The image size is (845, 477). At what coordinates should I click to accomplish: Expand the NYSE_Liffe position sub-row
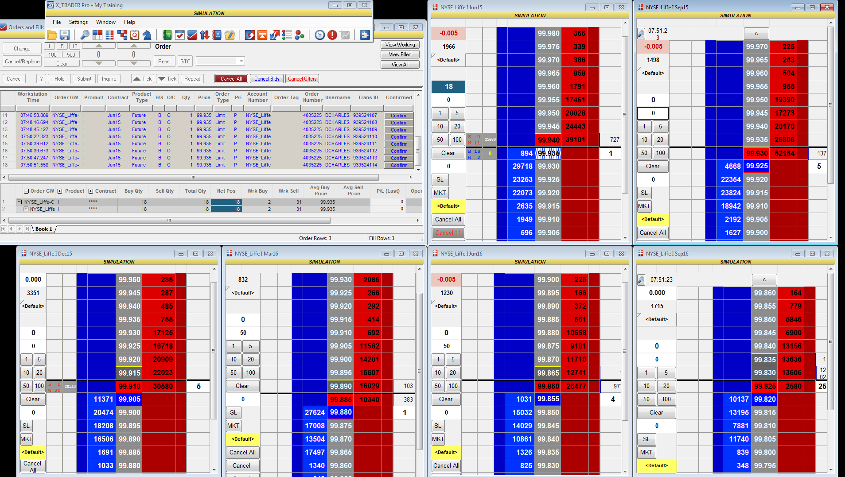click(x=26, y=209)
